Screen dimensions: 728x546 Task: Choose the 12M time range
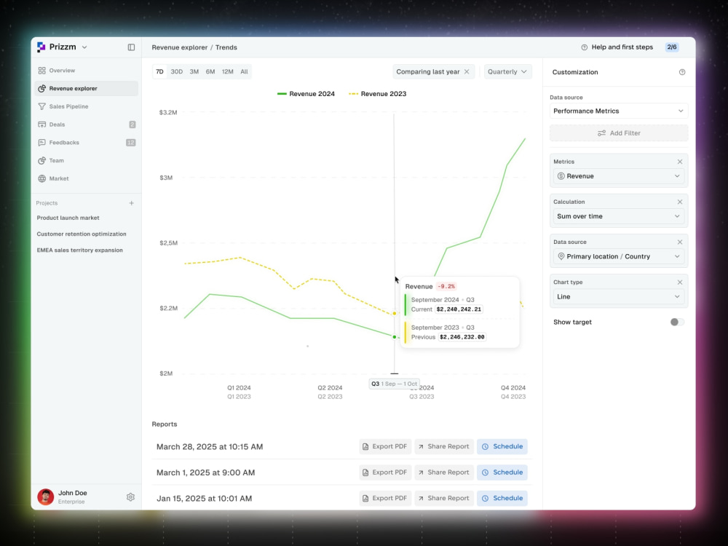[227, 71]
